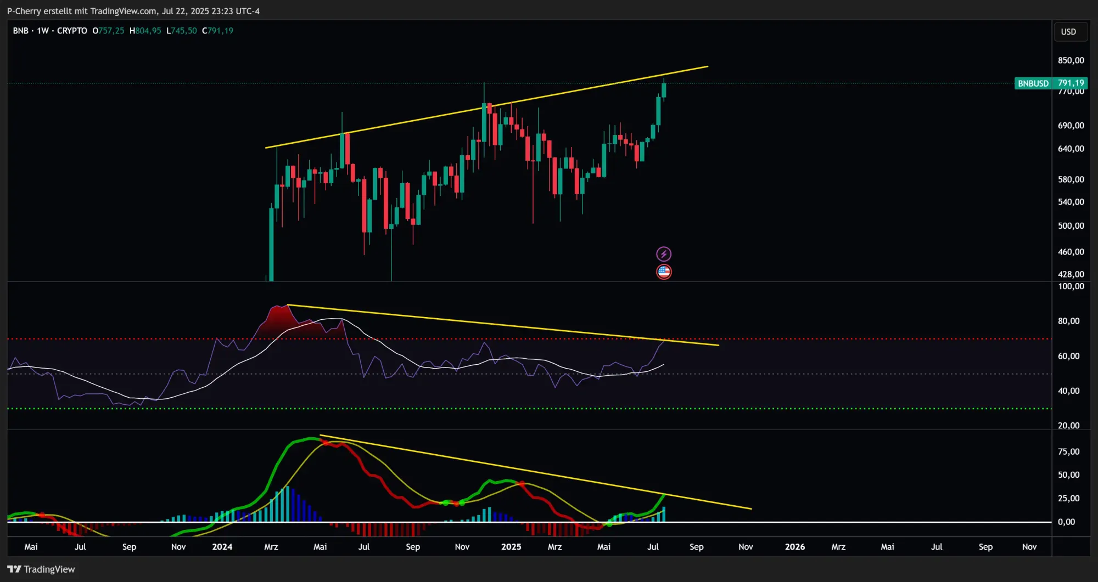Click the TradingView logo at bottom left

(x=41, y=569)
